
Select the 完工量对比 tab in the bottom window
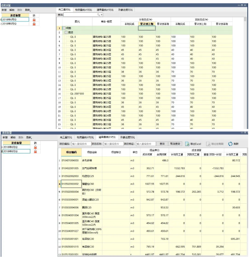[66, 137]
